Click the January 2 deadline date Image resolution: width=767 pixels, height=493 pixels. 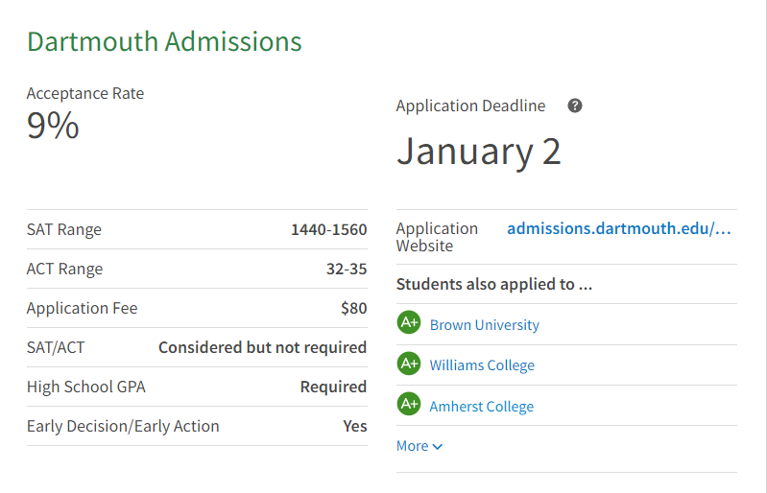point(478,152)
